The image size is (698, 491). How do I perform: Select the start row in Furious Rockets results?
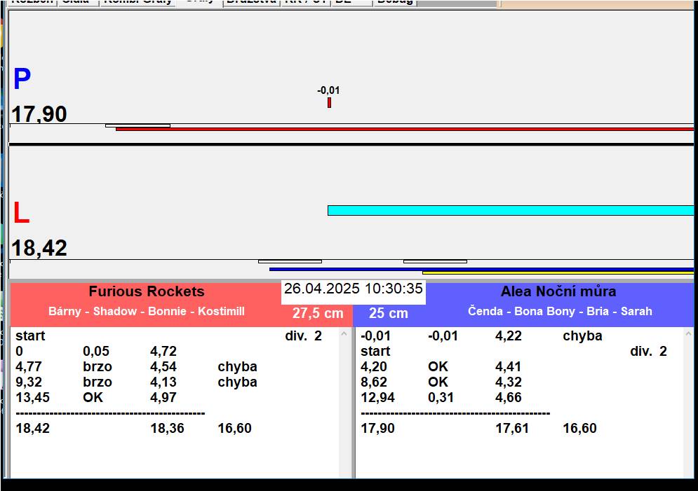point(30,336)
